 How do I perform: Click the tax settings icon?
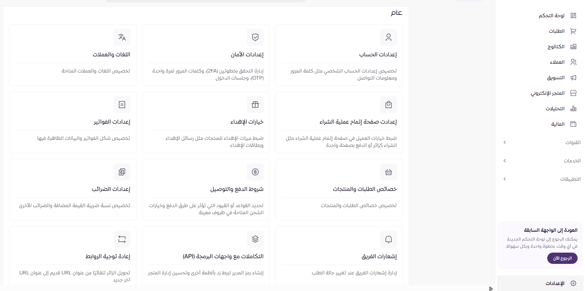(122, 172)
